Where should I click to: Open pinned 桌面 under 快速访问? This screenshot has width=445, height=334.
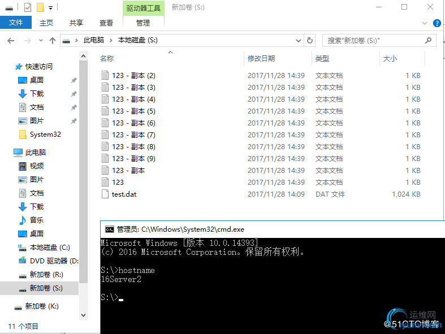pos(37,80)
